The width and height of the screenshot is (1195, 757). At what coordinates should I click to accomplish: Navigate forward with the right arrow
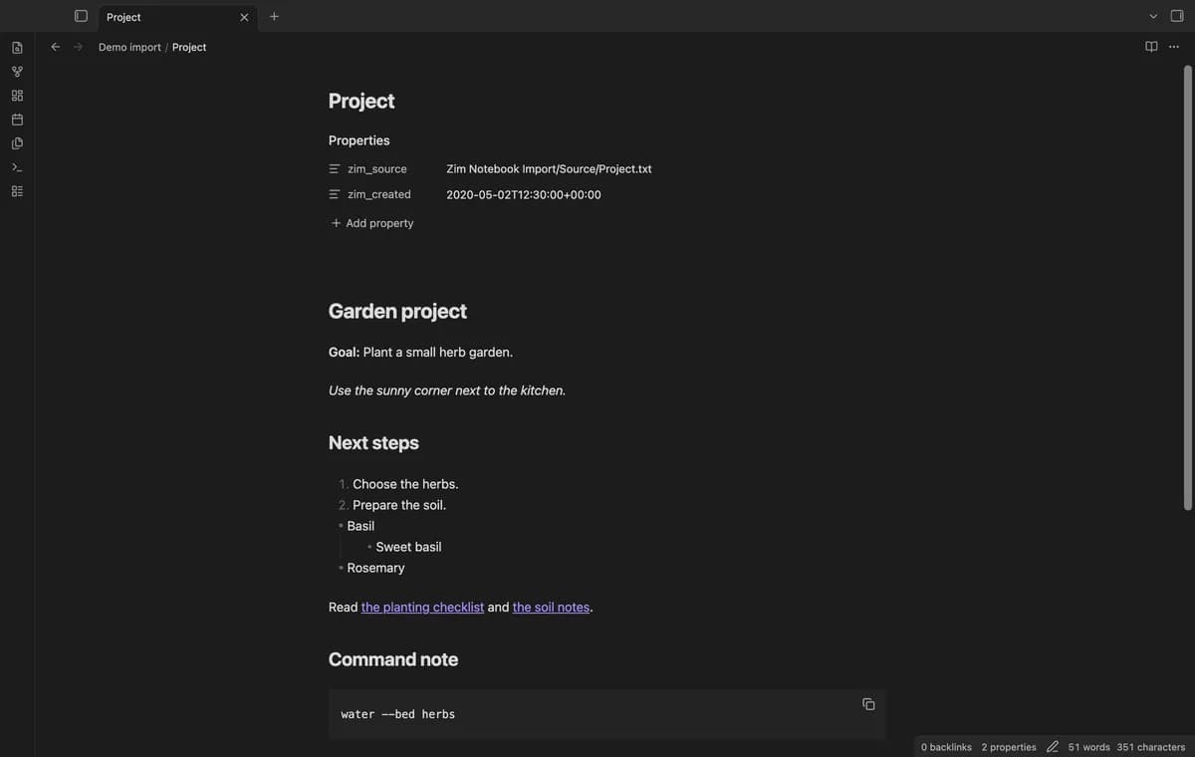coord(78,47)
